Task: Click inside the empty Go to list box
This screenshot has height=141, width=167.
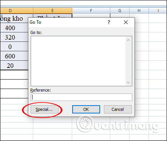Action: tap(78, 61)
